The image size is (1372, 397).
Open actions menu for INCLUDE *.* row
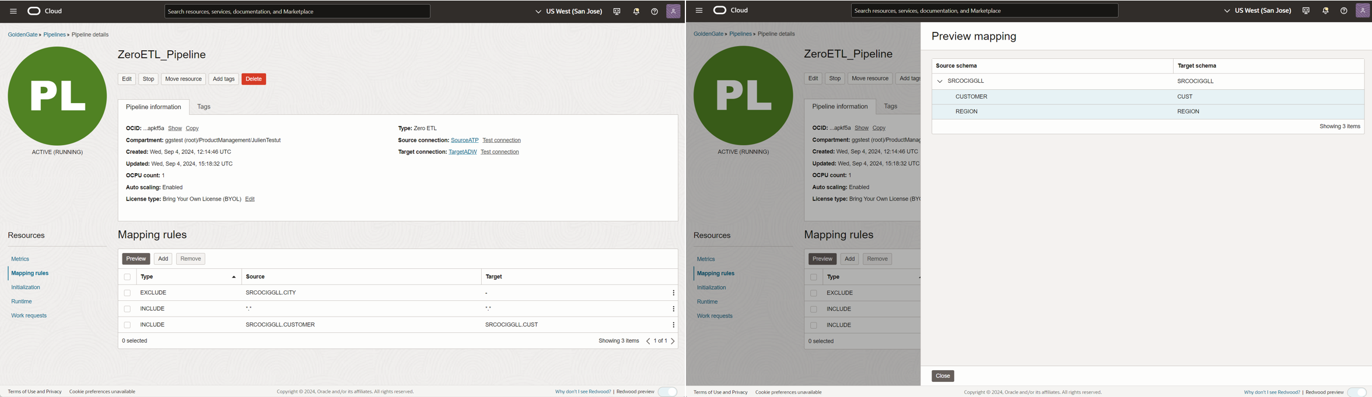coord(673,309)
